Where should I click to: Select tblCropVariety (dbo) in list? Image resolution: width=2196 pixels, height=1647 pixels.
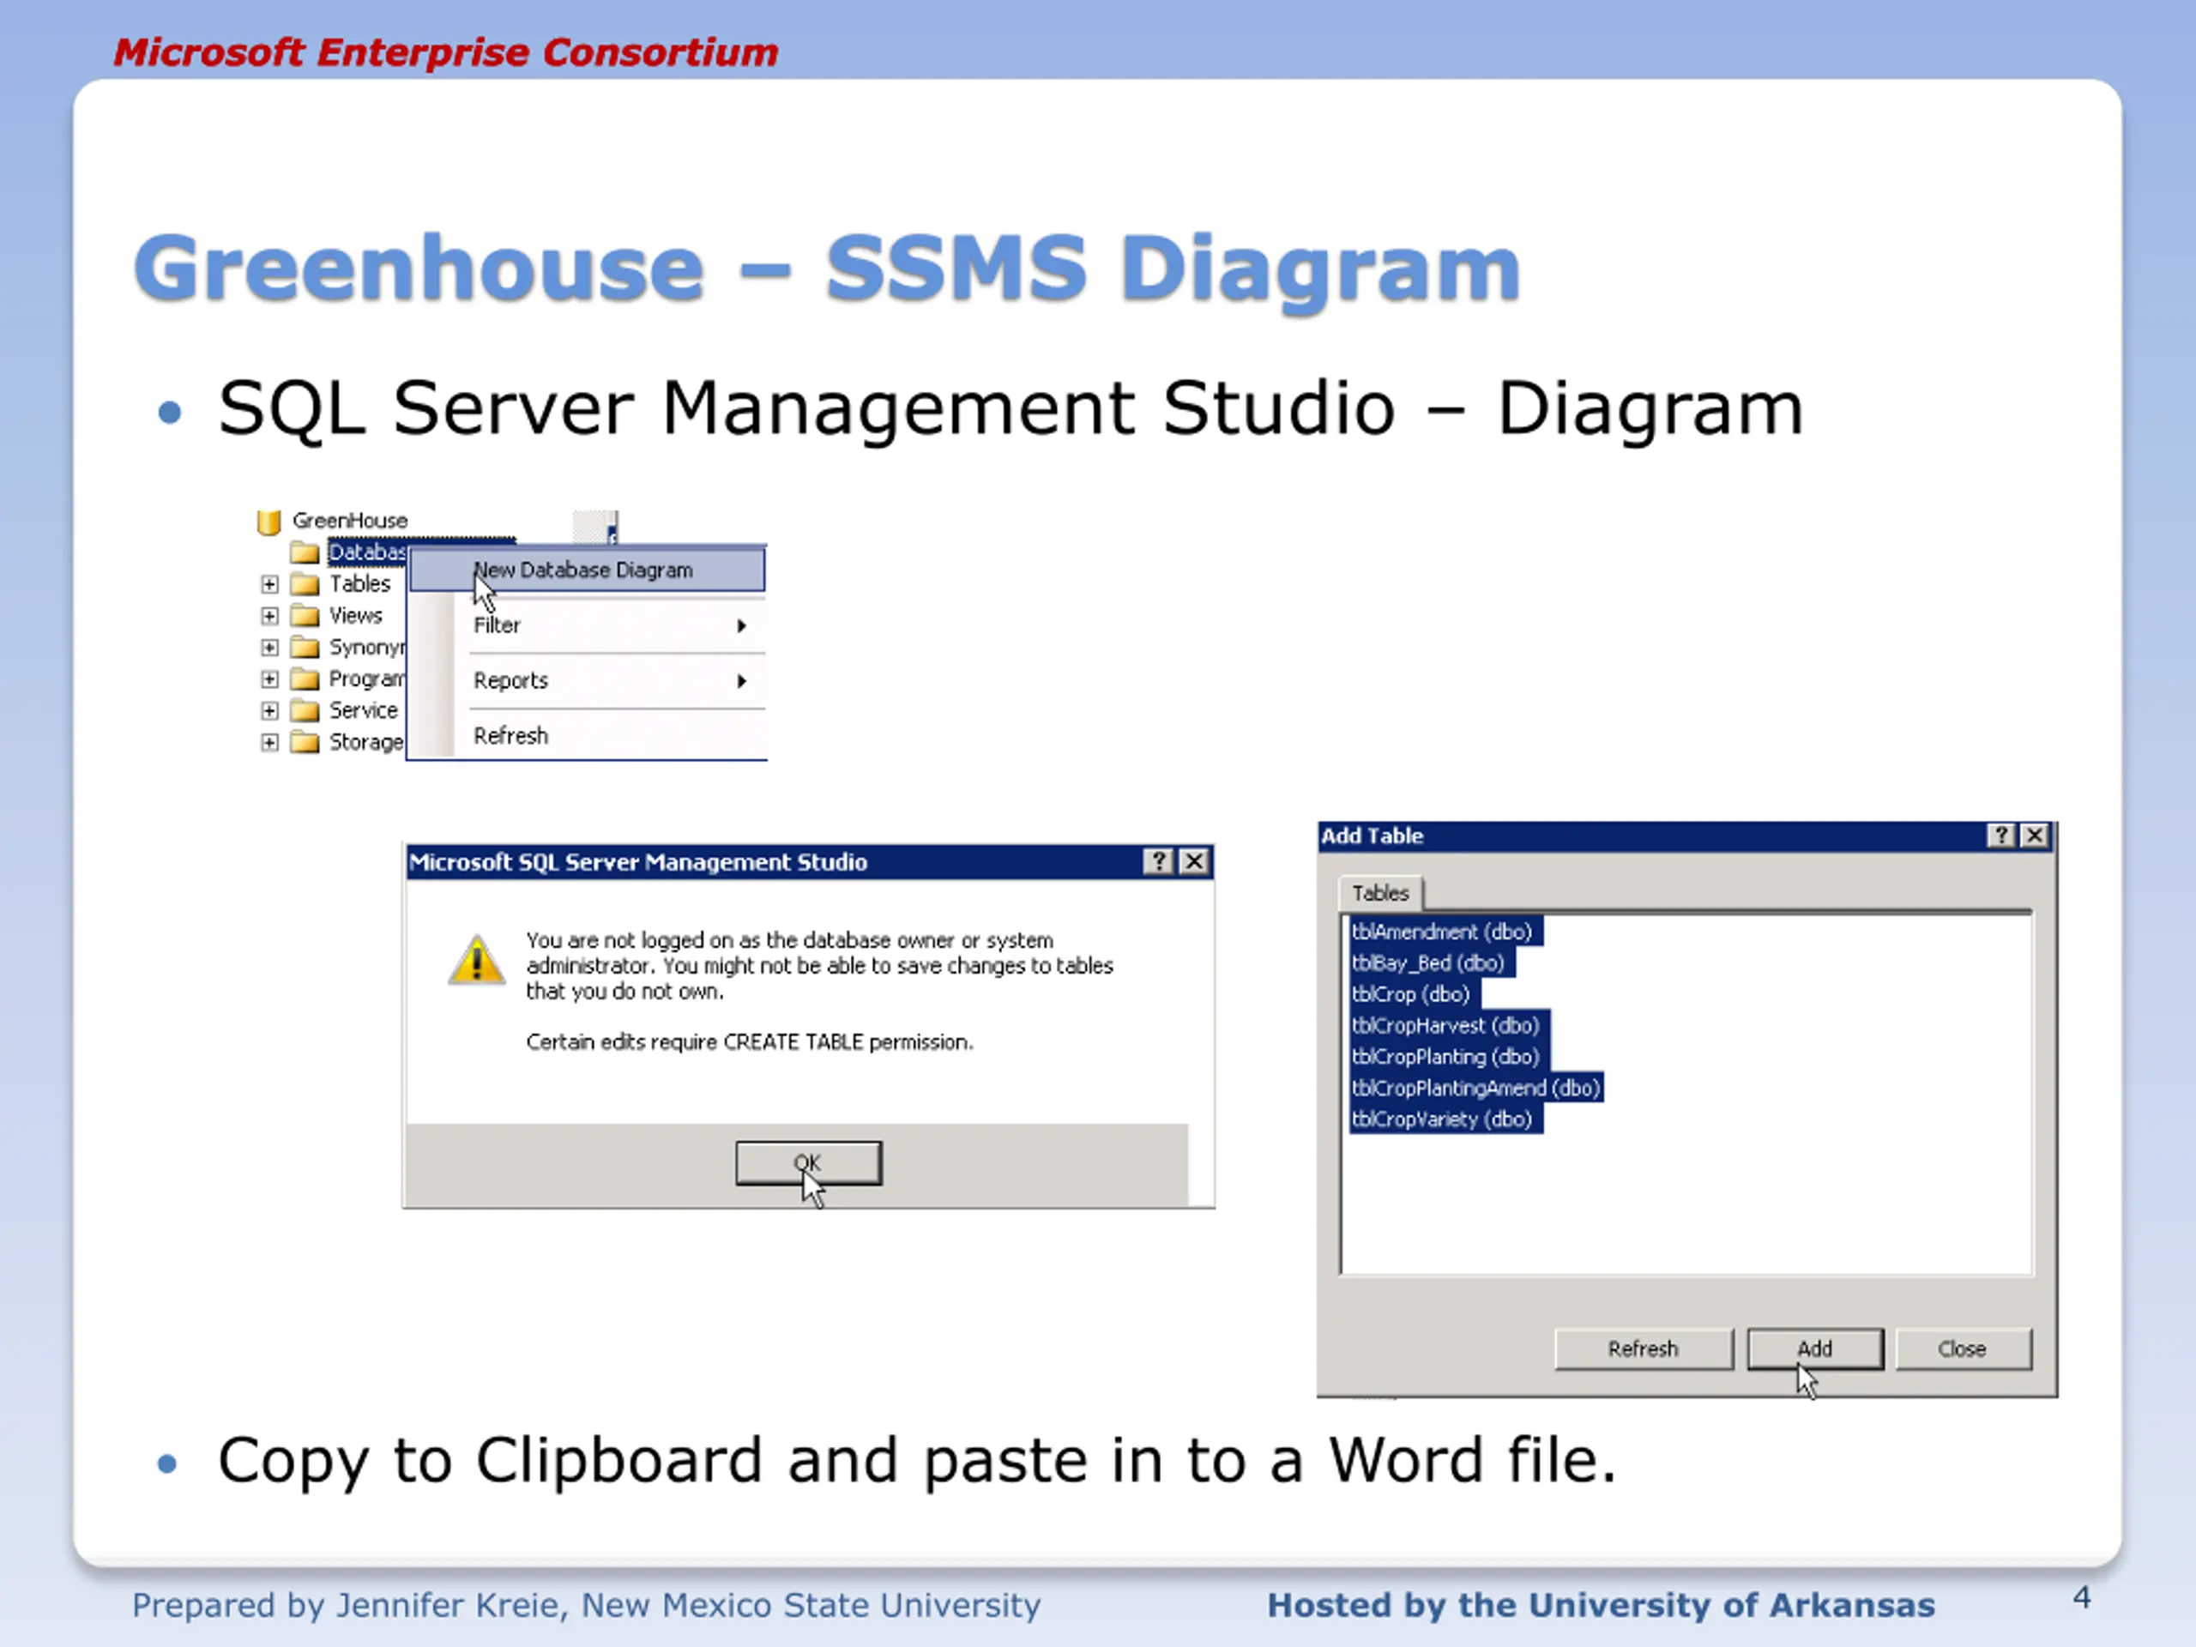pos(1445,1119)
